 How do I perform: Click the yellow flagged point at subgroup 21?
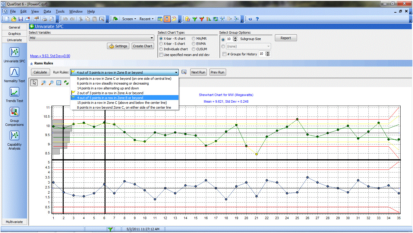tap(257, 154)
